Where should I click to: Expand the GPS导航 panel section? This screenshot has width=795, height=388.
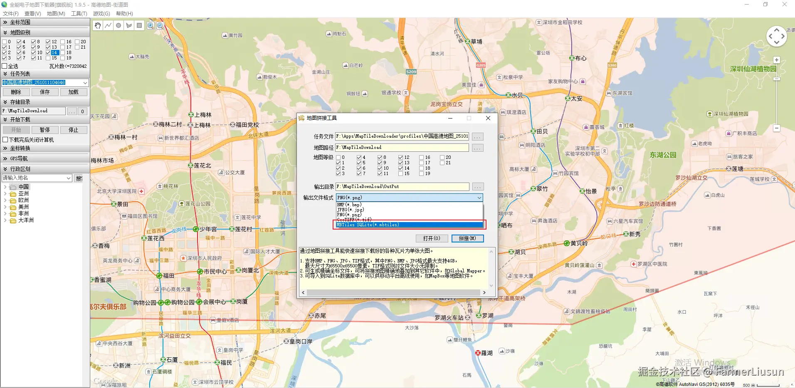pyautogui.click(x=45, y=158)
